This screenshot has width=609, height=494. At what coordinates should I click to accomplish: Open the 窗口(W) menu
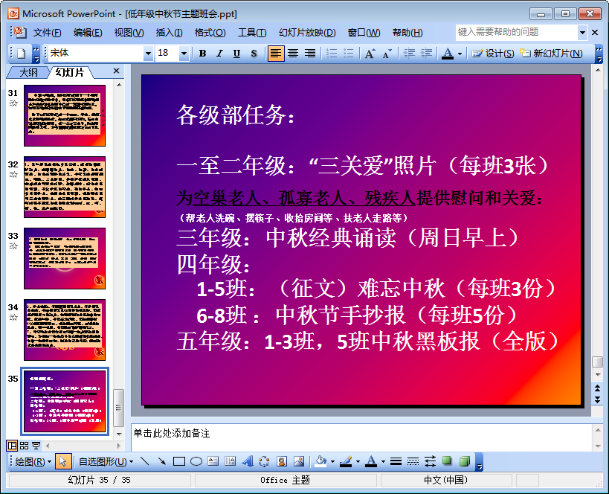tap(364, 33)
